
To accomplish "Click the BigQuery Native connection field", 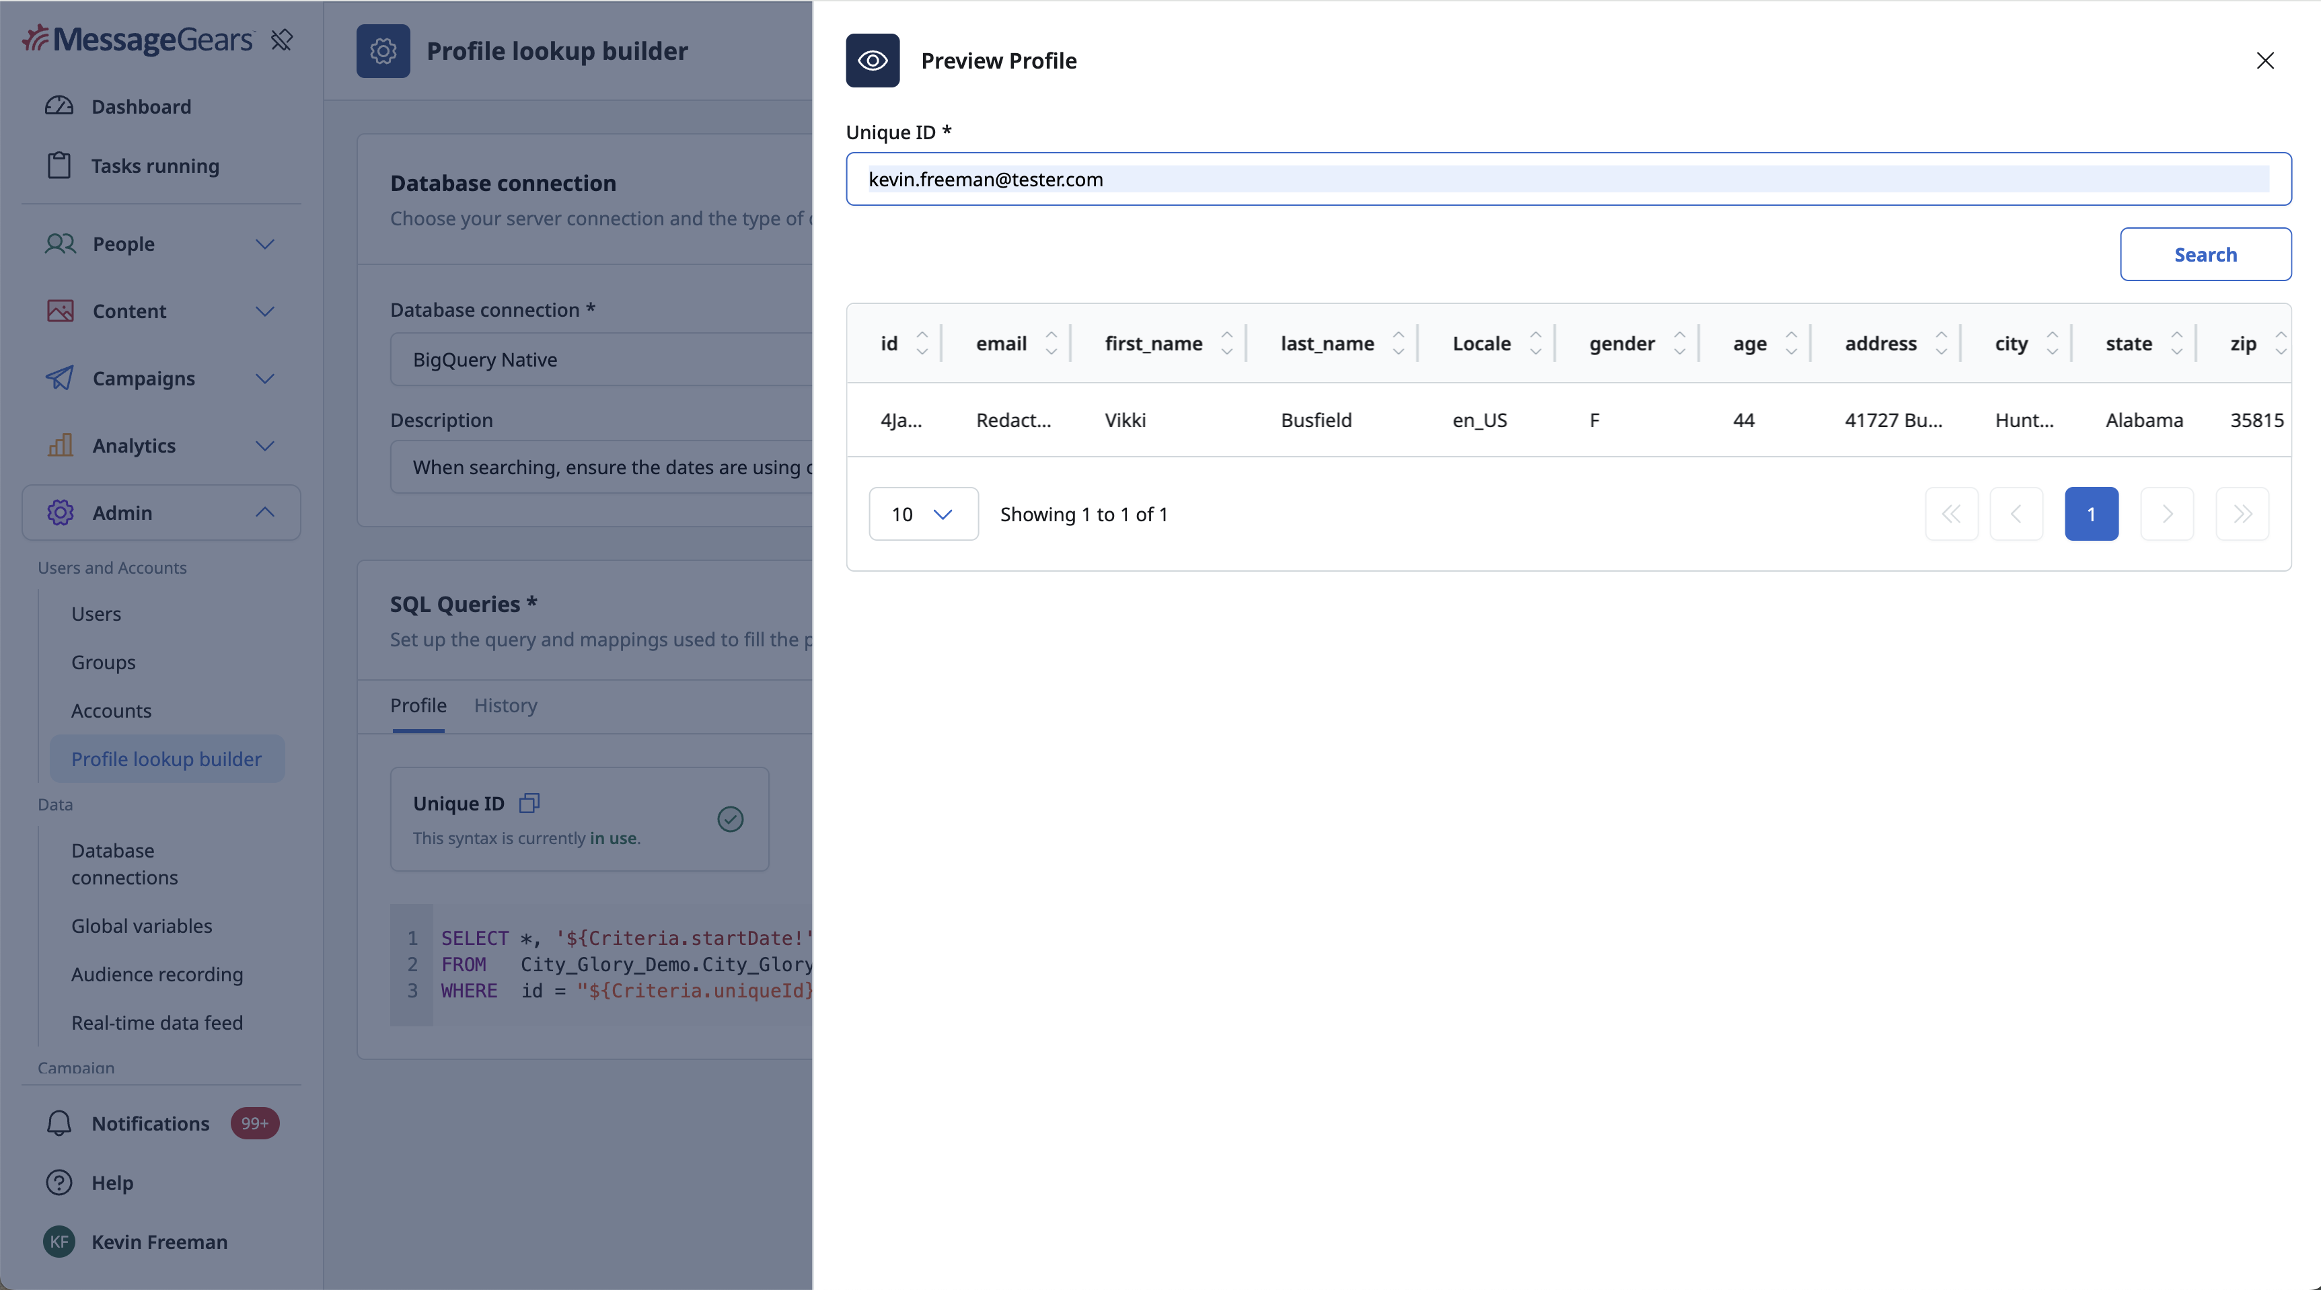I will tap(602, 359).
